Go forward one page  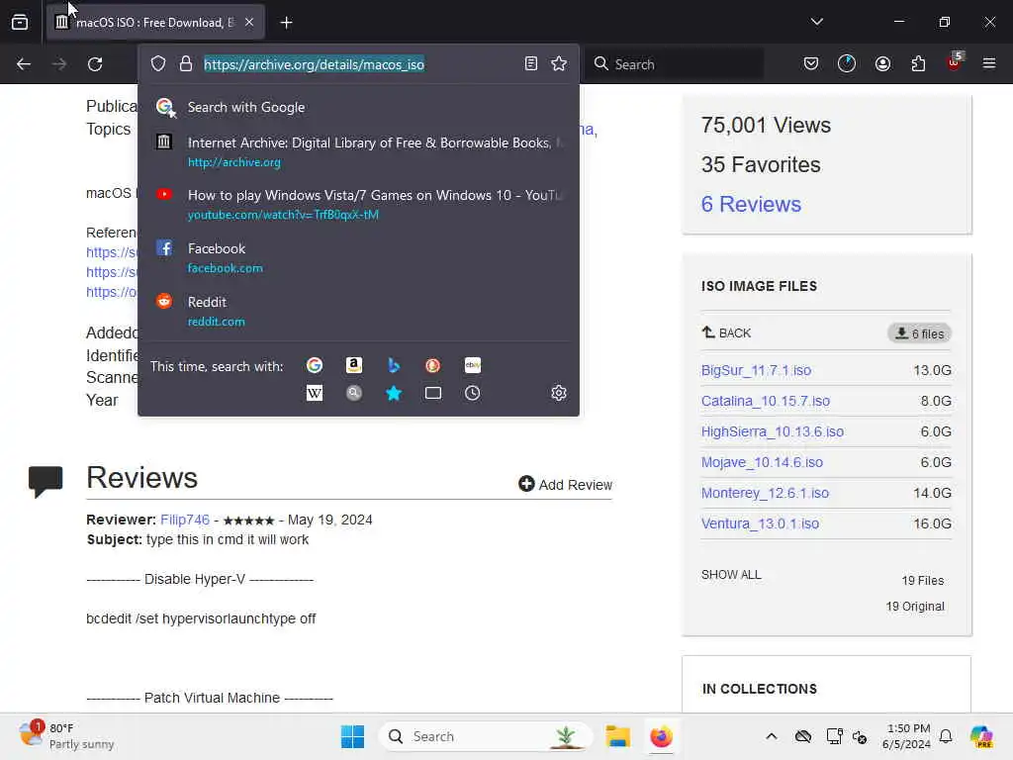coord(59,64)
